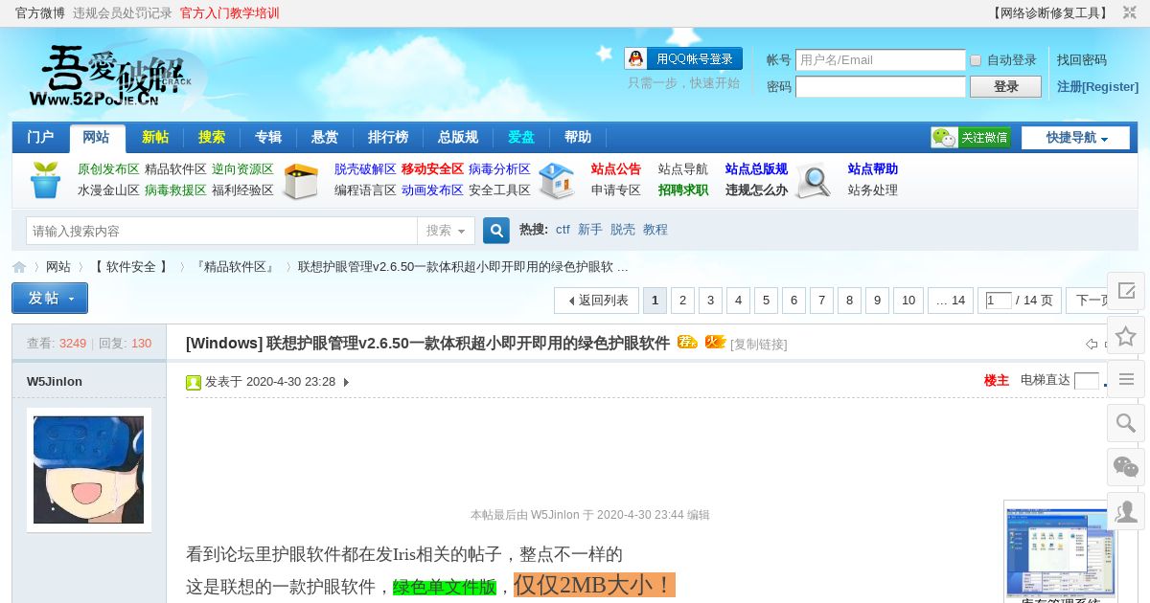1150x603 pixels.
Task: Open the 爱盘 nav tab
Action: pyautogui.click(x=521, y=137)
